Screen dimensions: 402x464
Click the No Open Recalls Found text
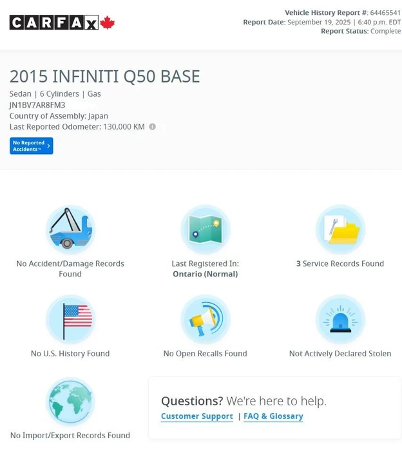coord(206,354)
